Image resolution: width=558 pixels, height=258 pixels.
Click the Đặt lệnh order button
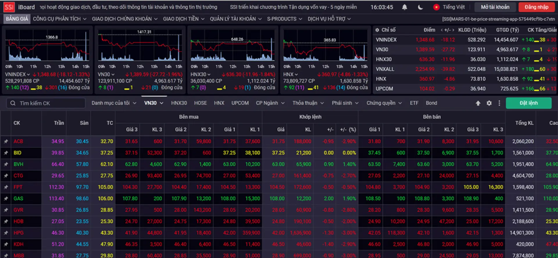[529, 103]
